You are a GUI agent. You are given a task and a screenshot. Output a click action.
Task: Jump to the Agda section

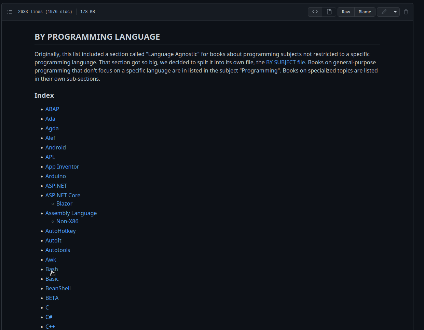52,128
